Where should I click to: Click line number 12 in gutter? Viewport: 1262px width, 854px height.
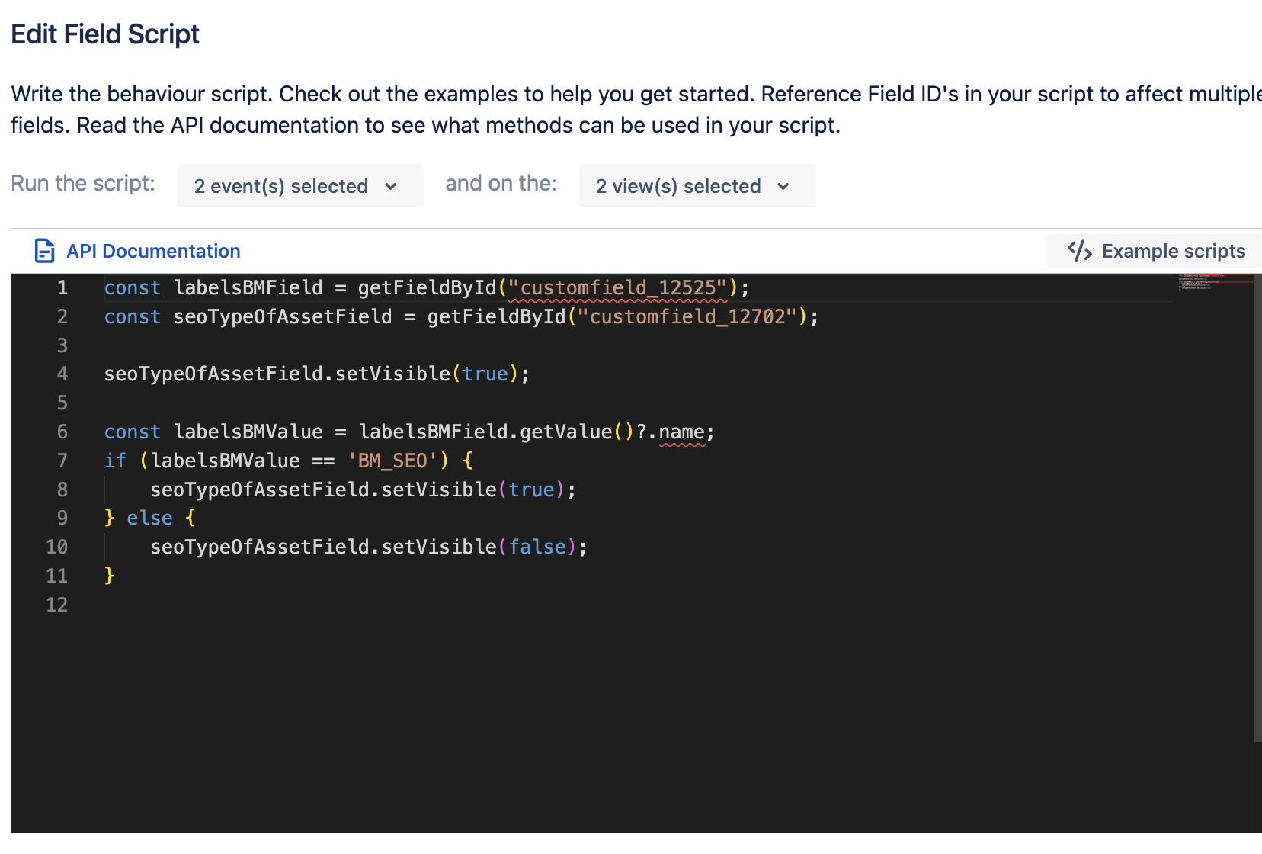[57, 605]
